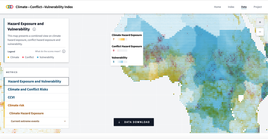This screenshot has width=268, height=139.
Task: Select Climate and Conflict Risks metric
Action: (x=28, y=89)
